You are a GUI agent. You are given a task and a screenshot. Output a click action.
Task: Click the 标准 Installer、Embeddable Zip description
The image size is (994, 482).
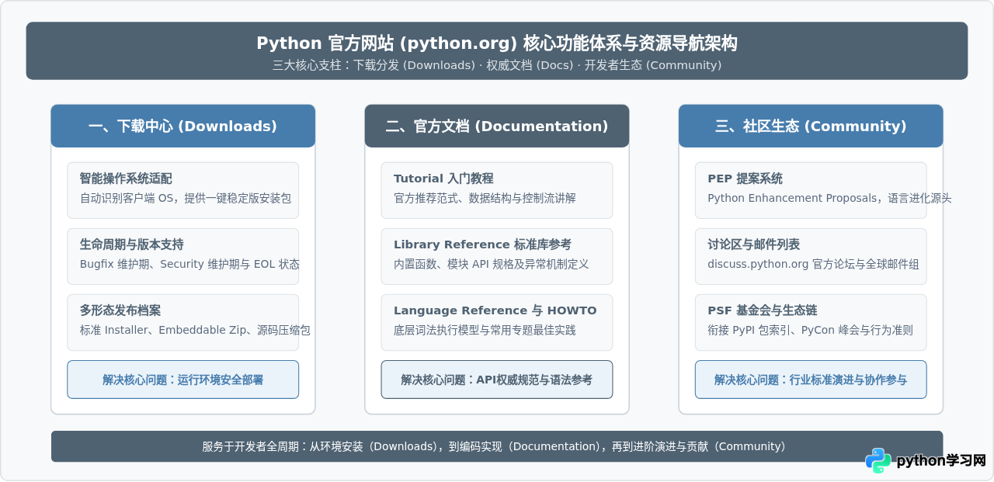[x=195, y=330]
